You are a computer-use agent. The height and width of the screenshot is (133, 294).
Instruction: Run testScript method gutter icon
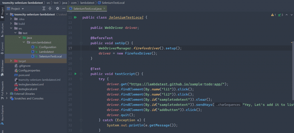coord(76,74)
